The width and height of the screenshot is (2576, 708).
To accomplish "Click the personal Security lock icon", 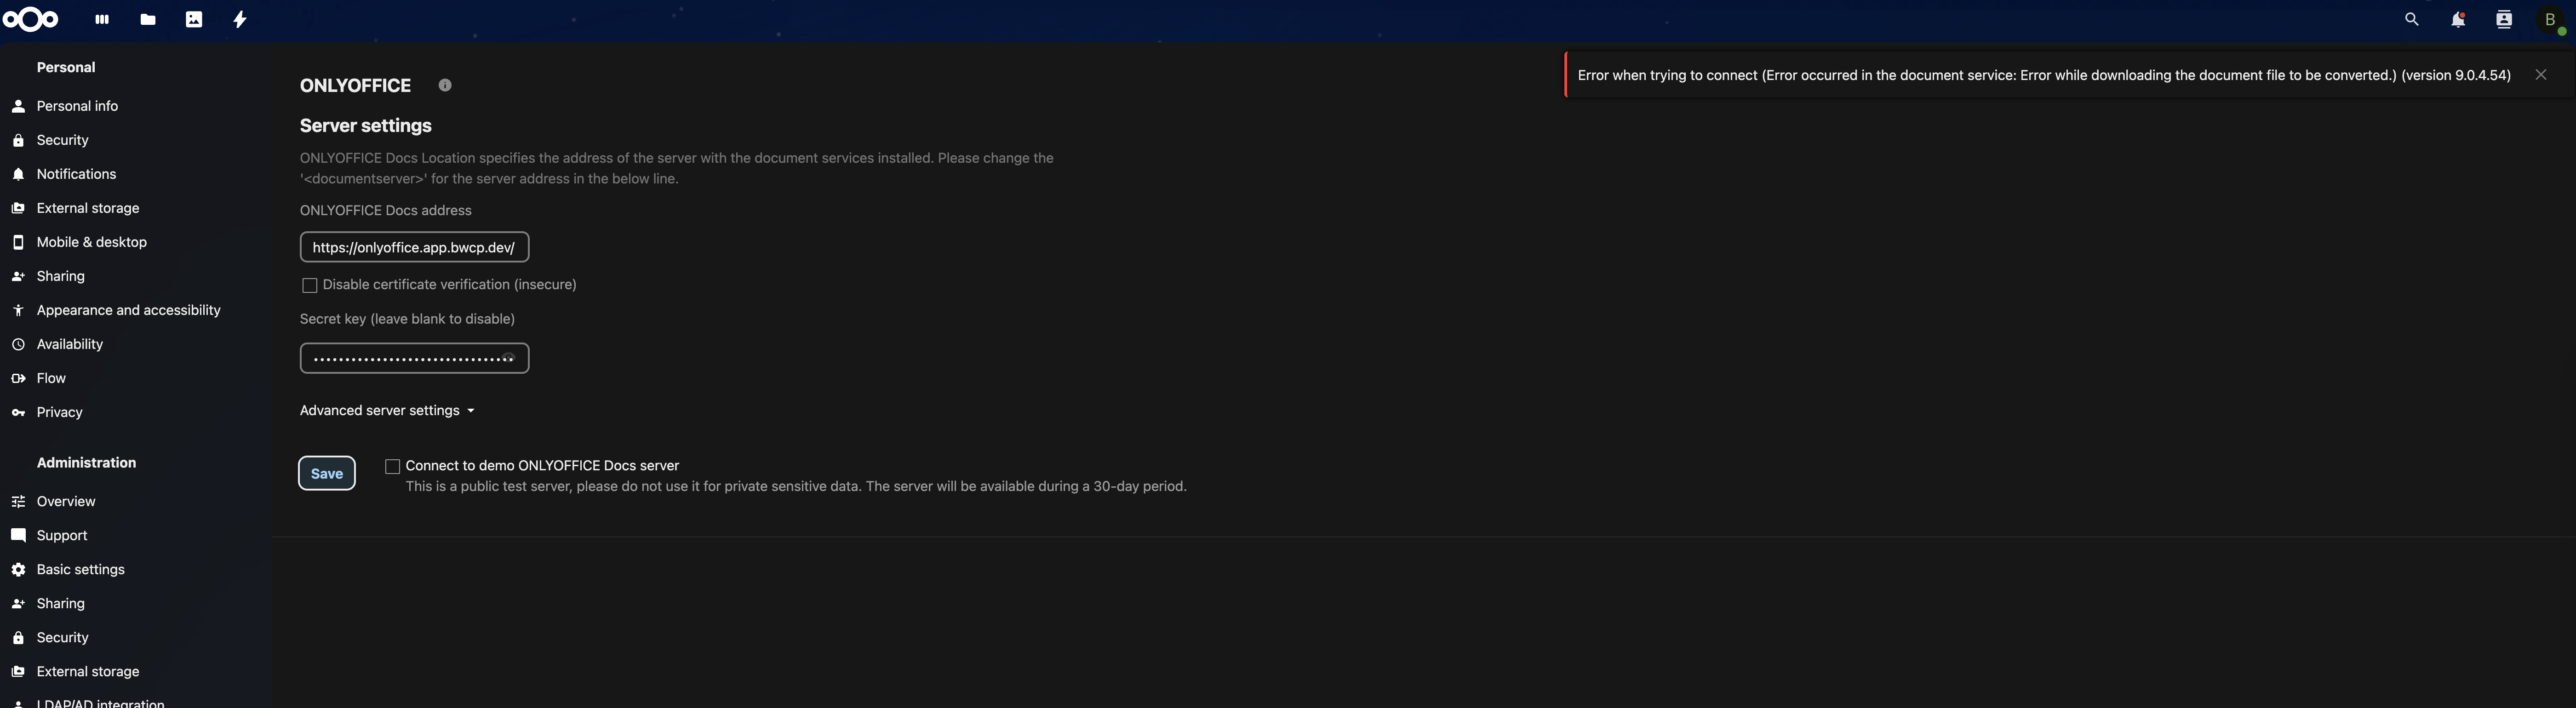I will coord(18,140).
